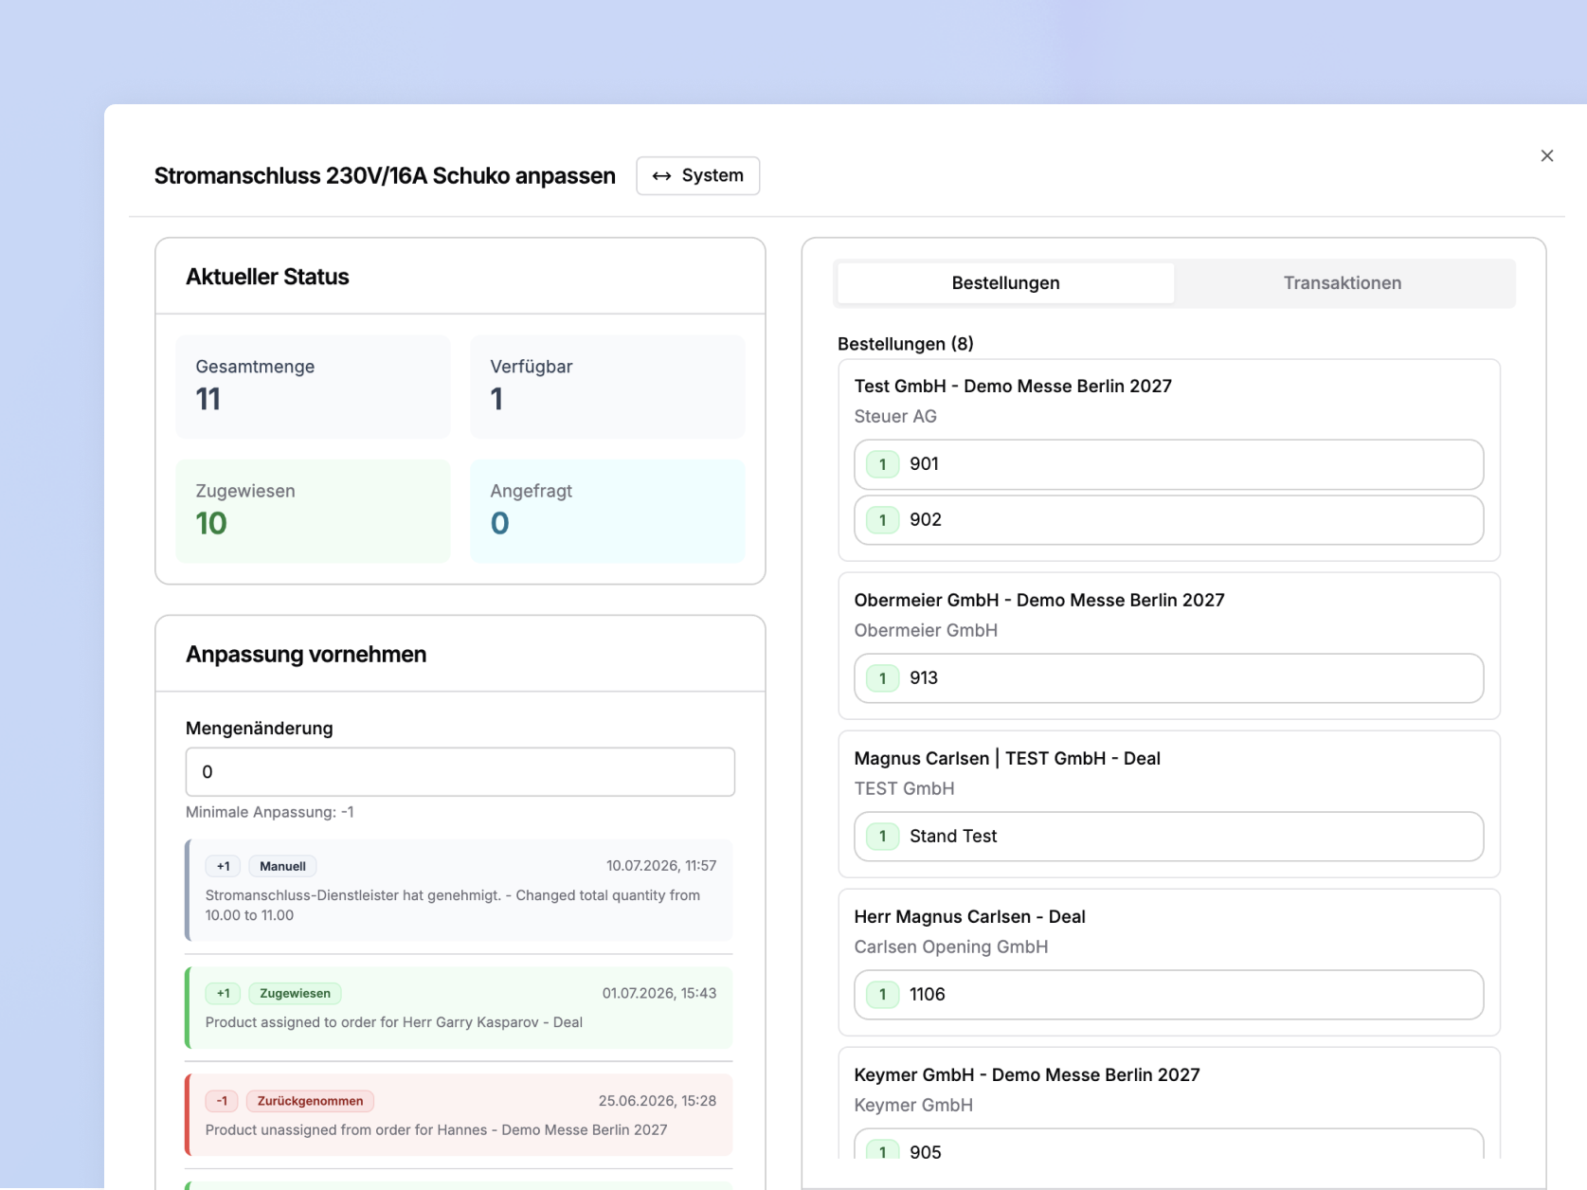The width and height of the screenshot is (1587, 1190).
Task: Select order position 913
Action: coord(1168,678)
